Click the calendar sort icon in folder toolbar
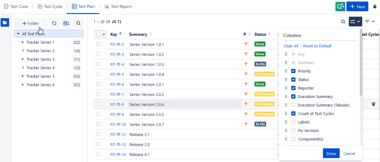The image size is (380, 162). coord(66,23)
